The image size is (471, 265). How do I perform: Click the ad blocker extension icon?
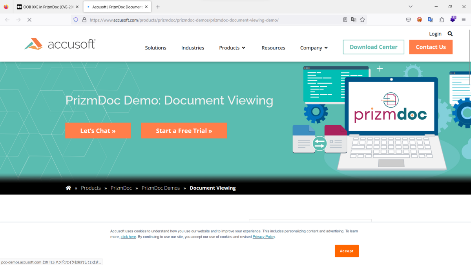pyautogui.click(x=419, y=19)
